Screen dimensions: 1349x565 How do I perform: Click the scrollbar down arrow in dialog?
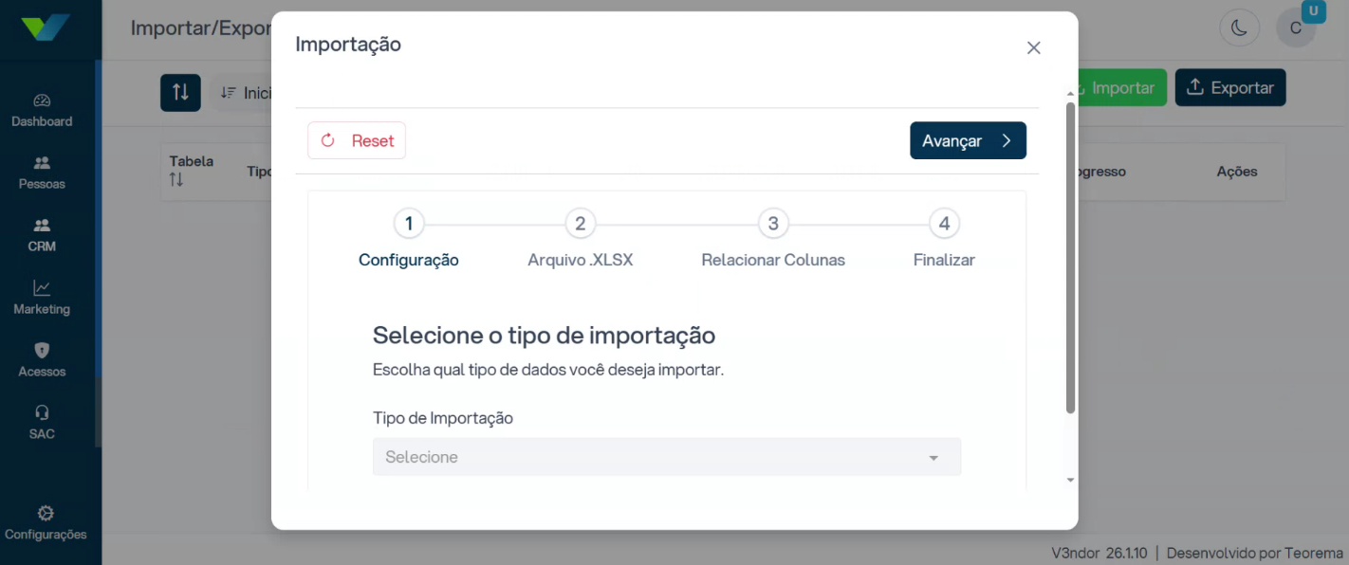(1070, 481)
